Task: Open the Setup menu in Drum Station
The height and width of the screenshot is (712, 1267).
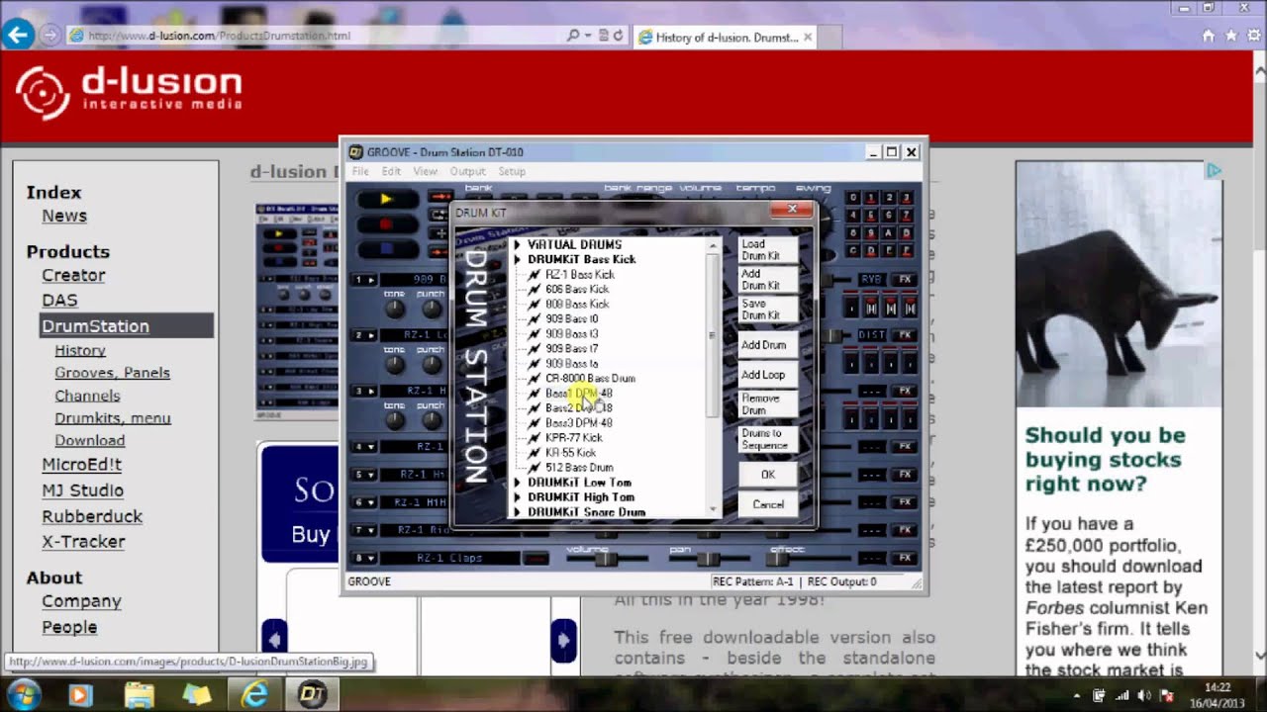Action: tap(512, 171)
